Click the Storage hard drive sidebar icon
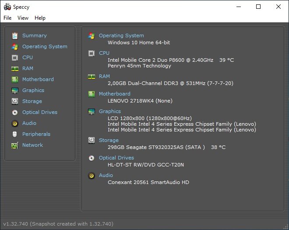The height and width of the screenshot is (230, 289). (x=15, y=102)
